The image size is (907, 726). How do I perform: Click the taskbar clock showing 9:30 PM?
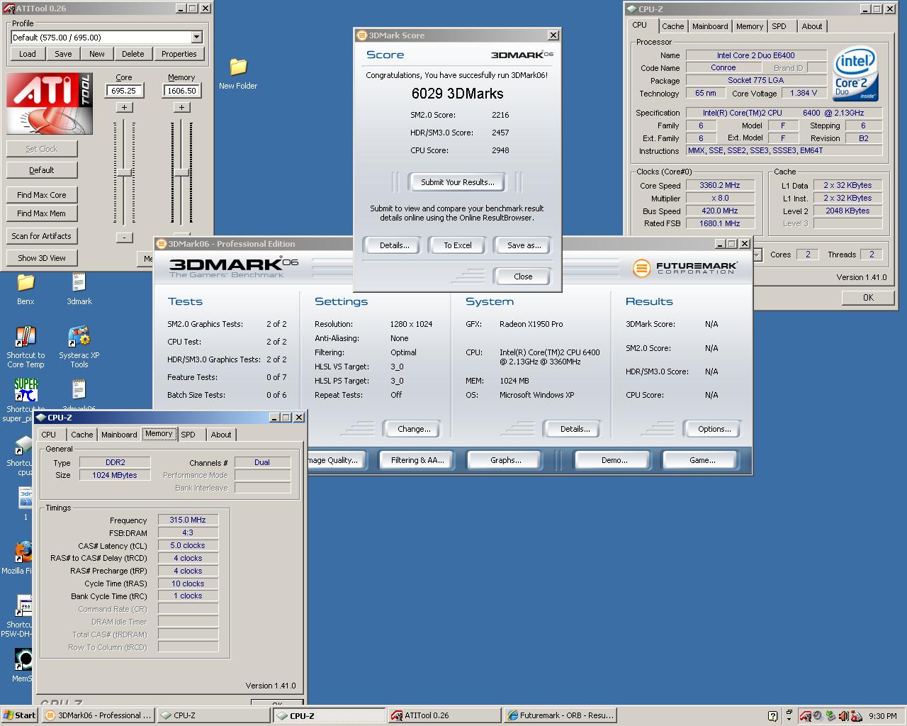[882, 716]
